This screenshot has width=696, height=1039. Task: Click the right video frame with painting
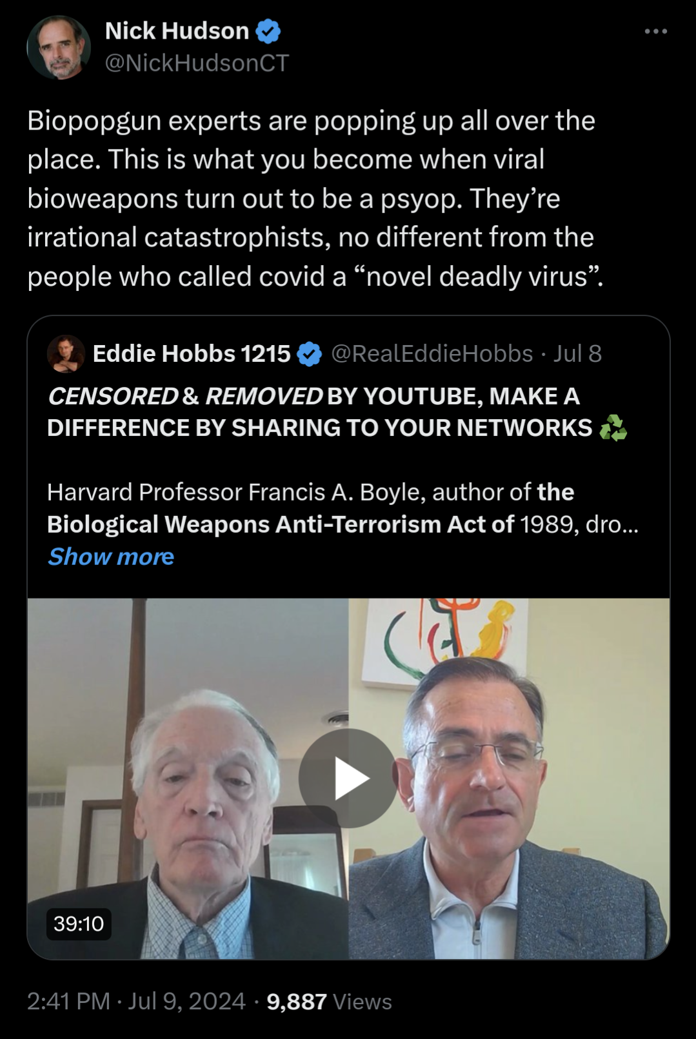pyautogui.click(x=509, y=778)
